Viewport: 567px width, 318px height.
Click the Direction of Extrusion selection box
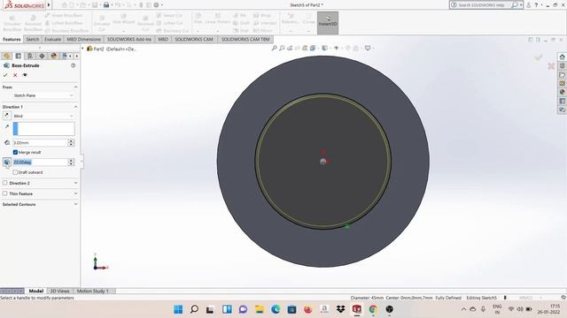coord(43,129)
